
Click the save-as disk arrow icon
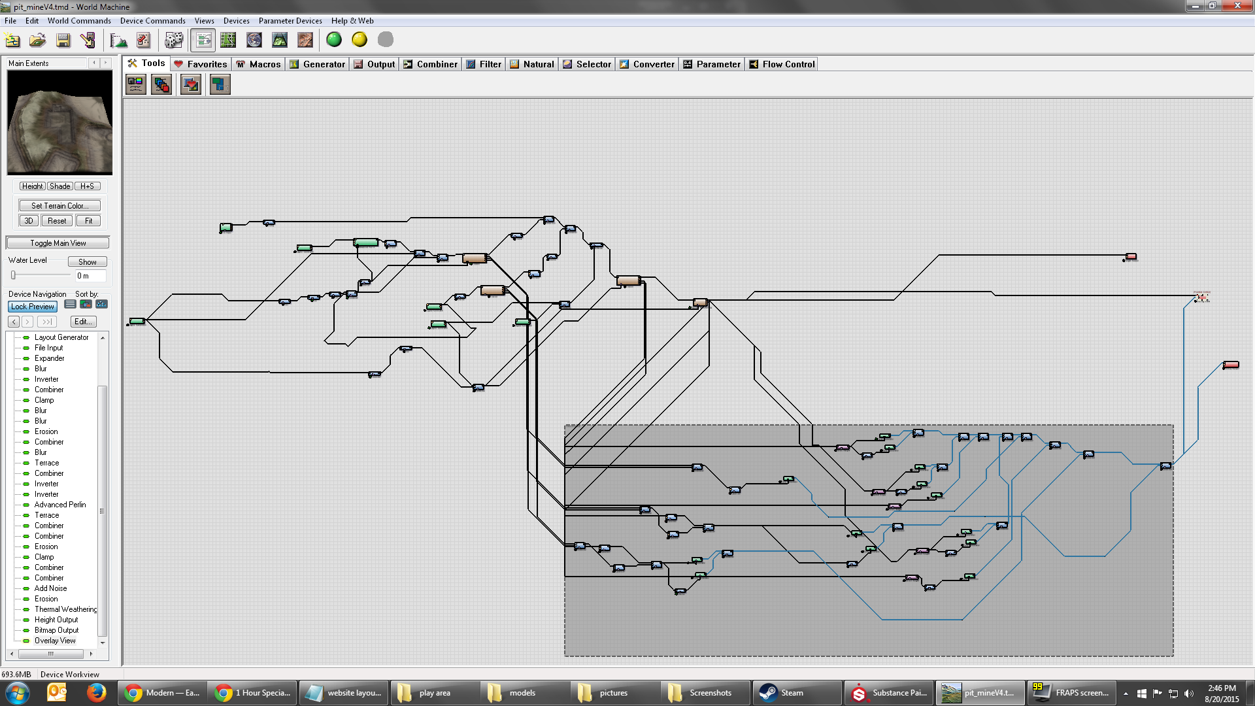[x=88, y=41]
